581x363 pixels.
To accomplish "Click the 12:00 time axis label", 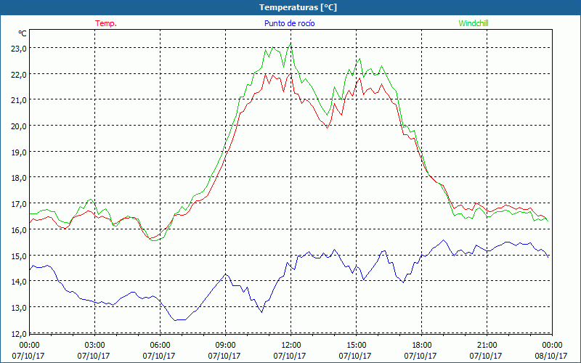I will coord(291,346).
